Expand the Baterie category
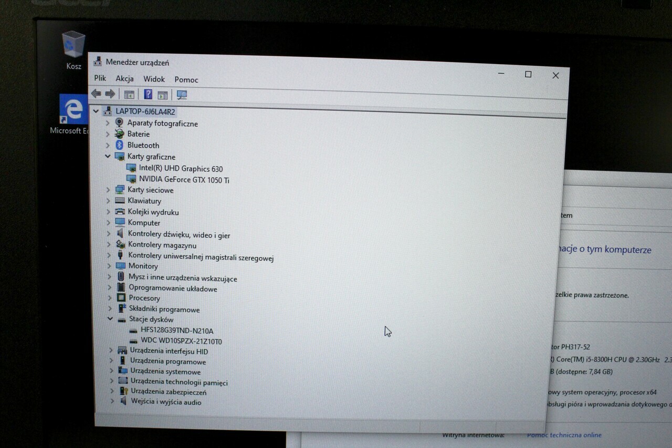 point(108,134)
